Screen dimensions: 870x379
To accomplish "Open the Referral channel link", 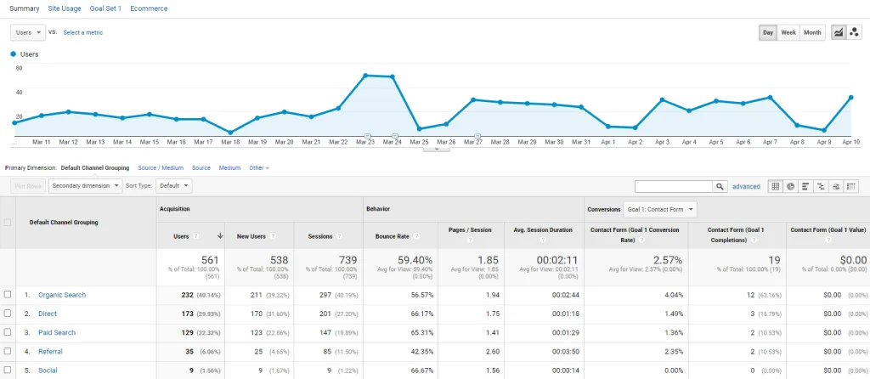I will (x=50, y=351).
